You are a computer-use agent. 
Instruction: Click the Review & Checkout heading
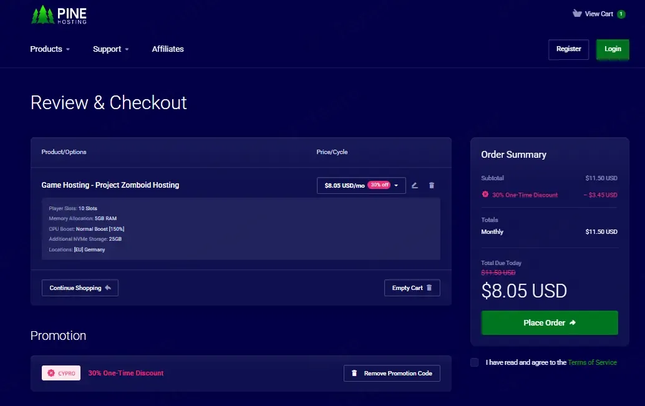[x=109, y=102]
